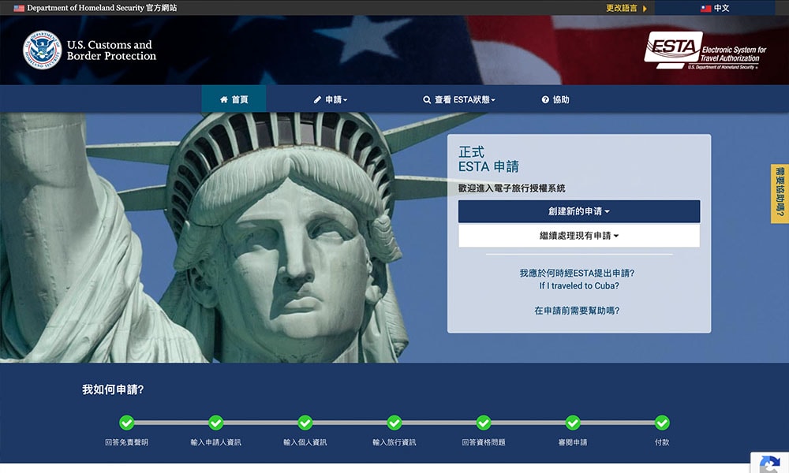789x473 pixels.
Task: Click the reCAPTCHA badge icon
Action: click(770, 464)
